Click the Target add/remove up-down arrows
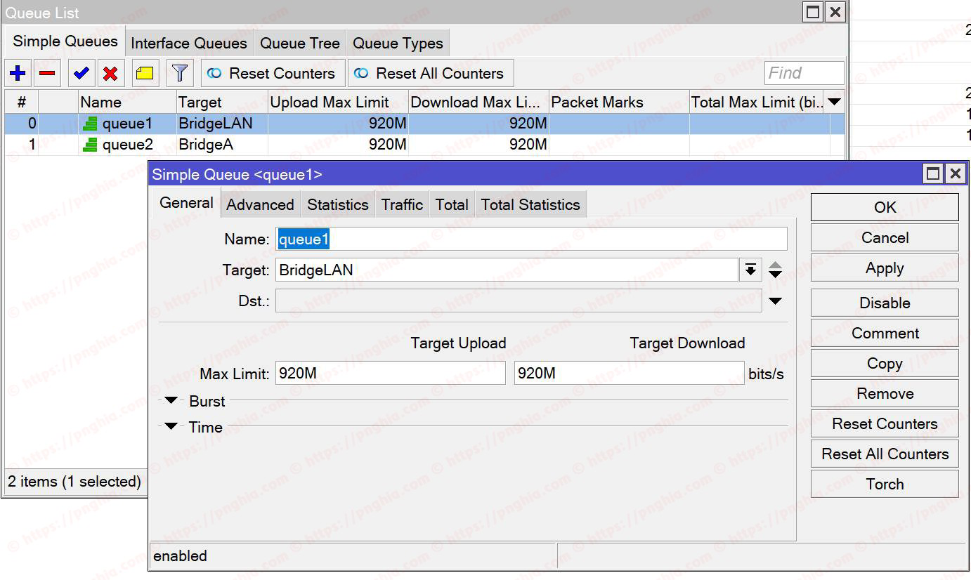The image size is (971, 580). point(775,270)
